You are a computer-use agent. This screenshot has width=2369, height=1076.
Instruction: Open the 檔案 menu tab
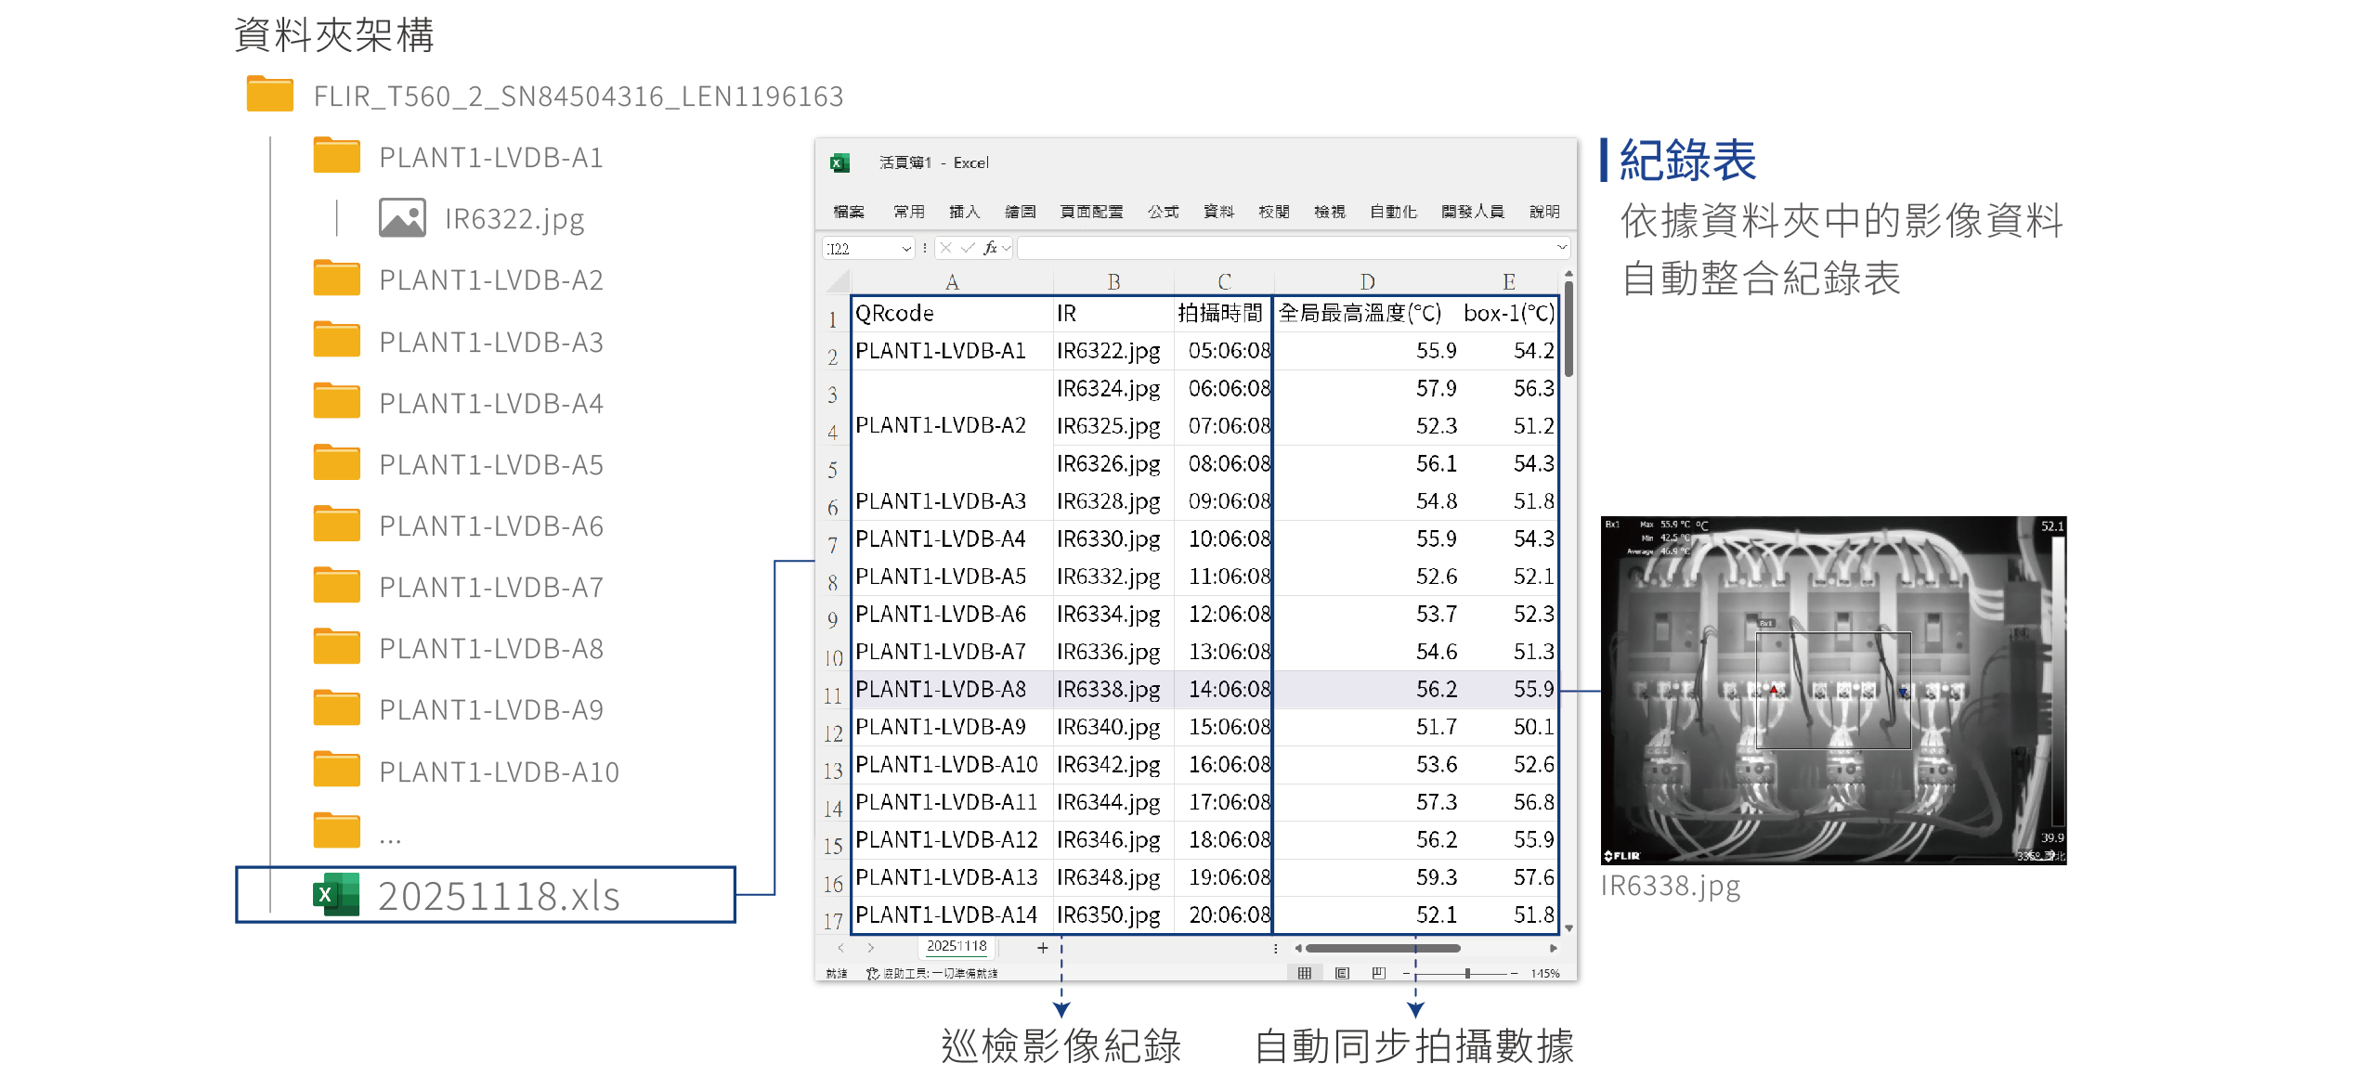tap(848, 212)
